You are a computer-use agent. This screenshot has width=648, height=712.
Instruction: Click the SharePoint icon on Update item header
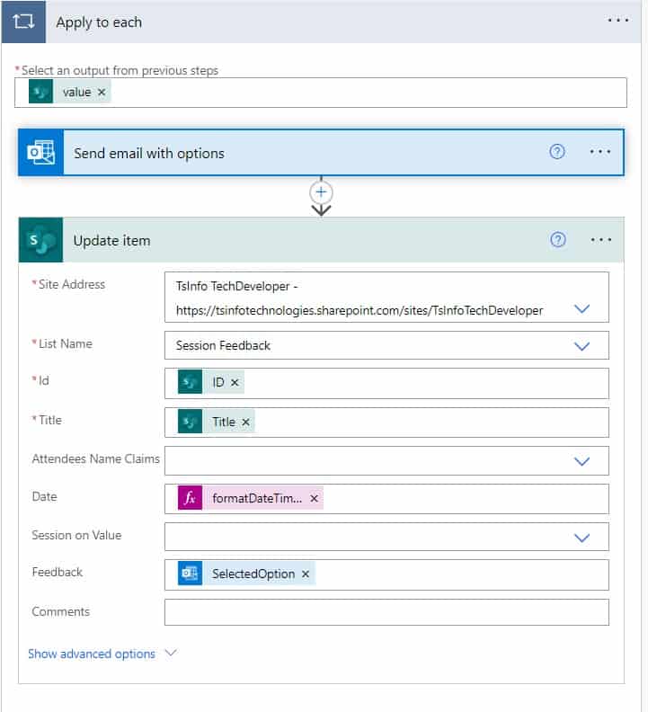(40, 240)
